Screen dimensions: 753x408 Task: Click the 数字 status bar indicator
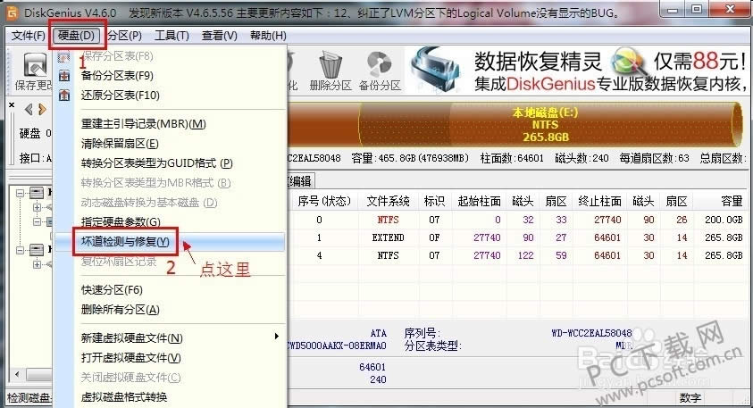coord(690,398)
